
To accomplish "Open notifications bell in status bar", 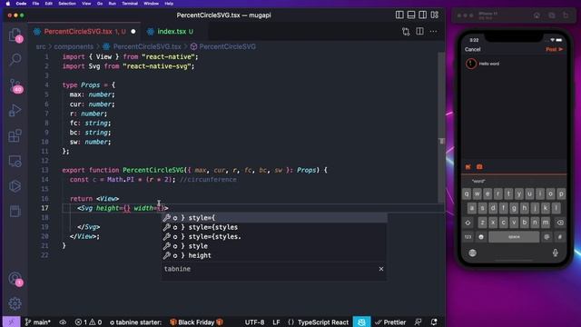I will click(x=434, y=322).
